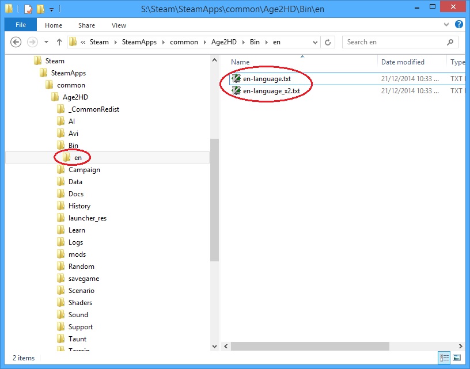Screen dimensions: 470x369
Task: Sort by the Name column header
Action: pos(240,62)
